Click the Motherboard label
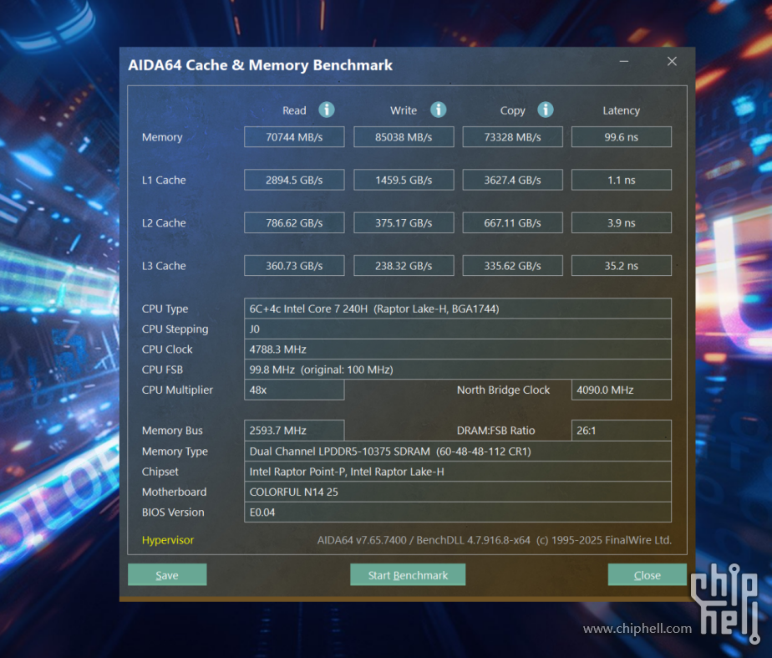This screenshot has width=772, height=658. [x=174, y=492]
